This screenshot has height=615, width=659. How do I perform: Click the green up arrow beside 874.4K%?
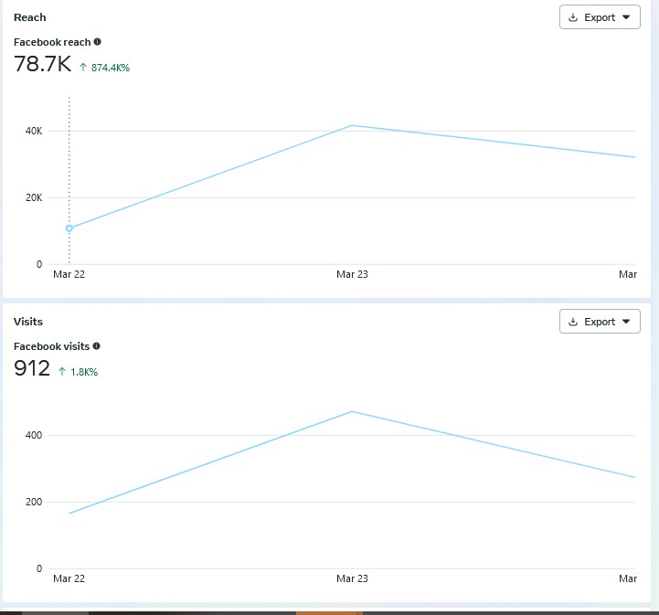(x=83, y=67)
